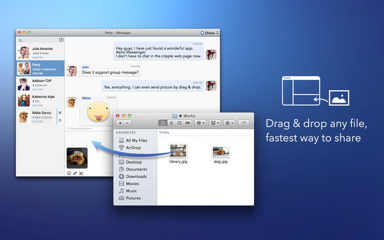Go forward in Finder navigation
Image resolution: width=384 pixels, height=240 pixels.
click(x=127, y=123)
